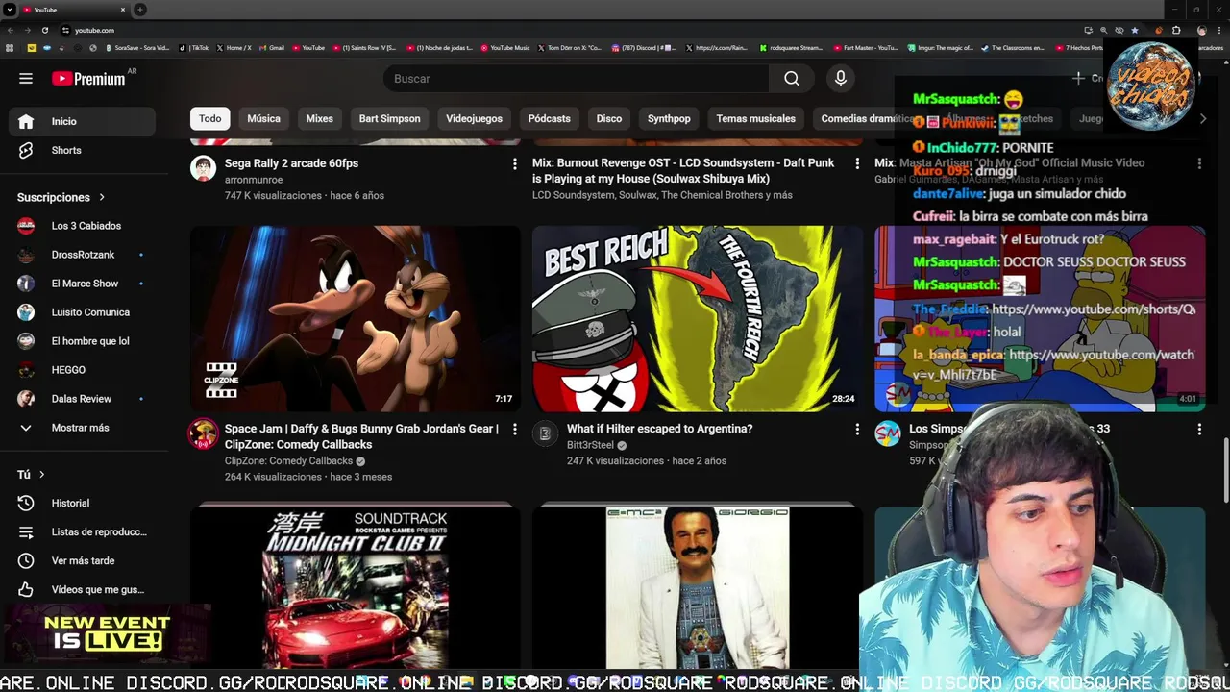Select the Mixes filter chip
1230x692 pixels.
point(319,118)
